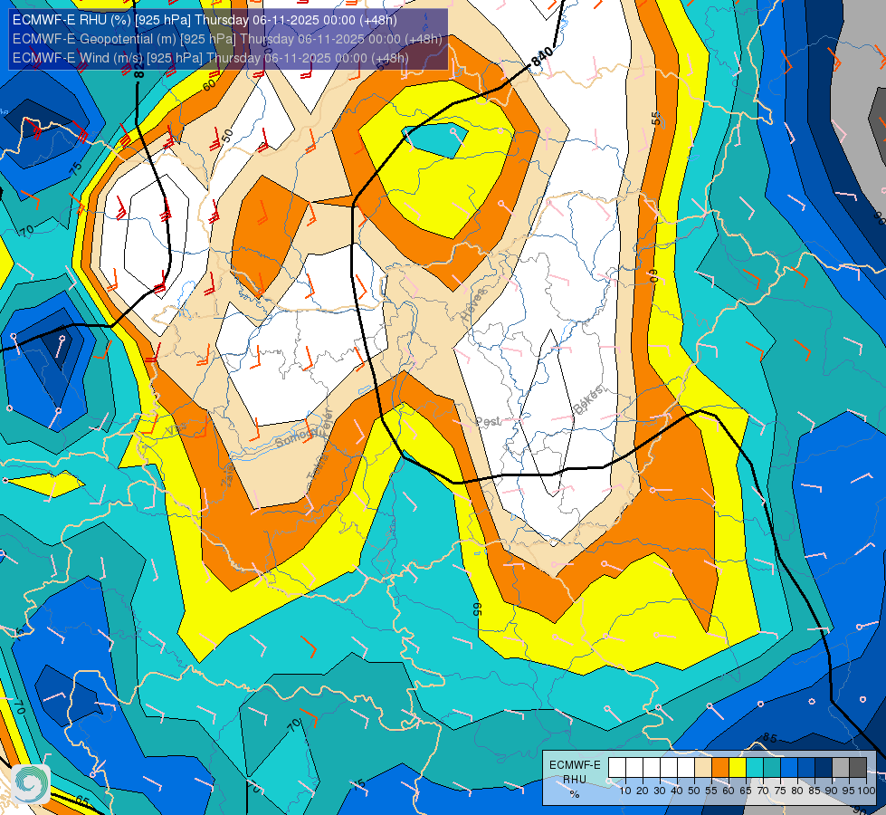This screenshot has width=886, height=815.
Task: Click the Vas county label
Action: 175,430
